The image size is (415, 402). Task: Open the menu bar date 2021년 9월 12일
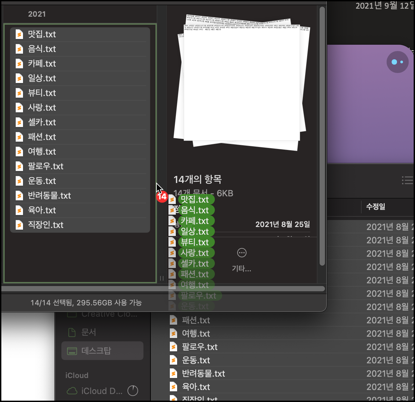tap(385, 6)
